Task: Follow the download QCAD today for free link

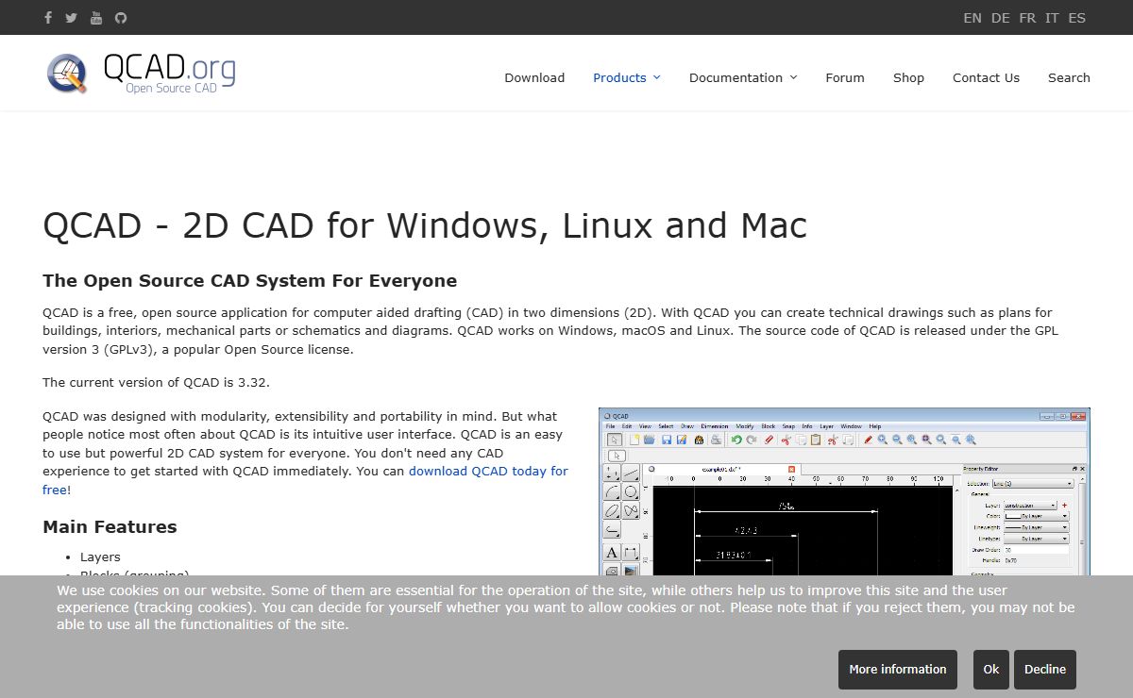Action: click(488, 471)
